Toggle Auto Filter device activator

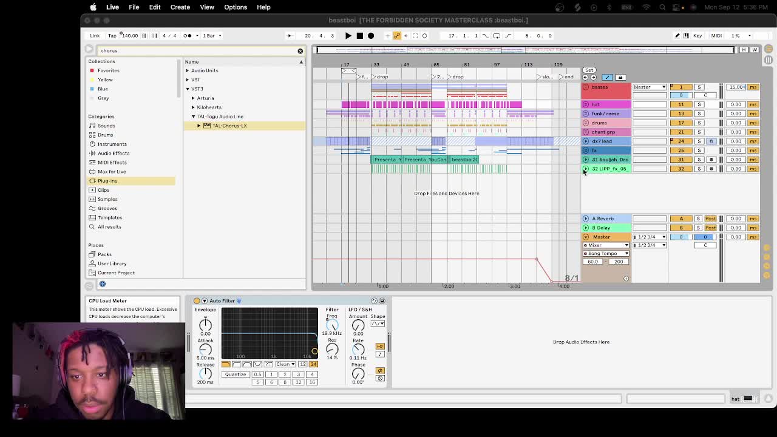tap(197, 301)
